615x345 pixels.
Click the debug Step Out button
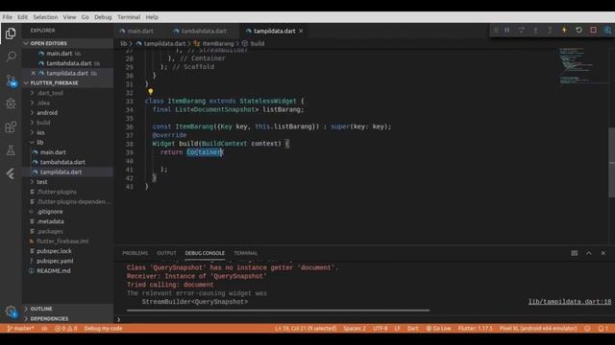(550, 30)
